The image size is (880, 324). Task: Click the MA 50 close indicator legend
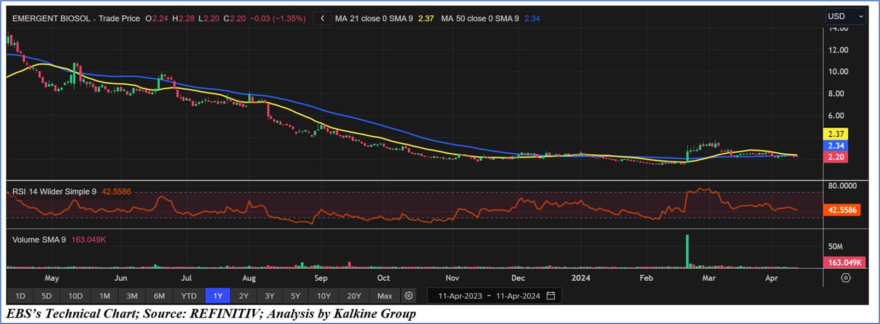click(x=479, y=19)
